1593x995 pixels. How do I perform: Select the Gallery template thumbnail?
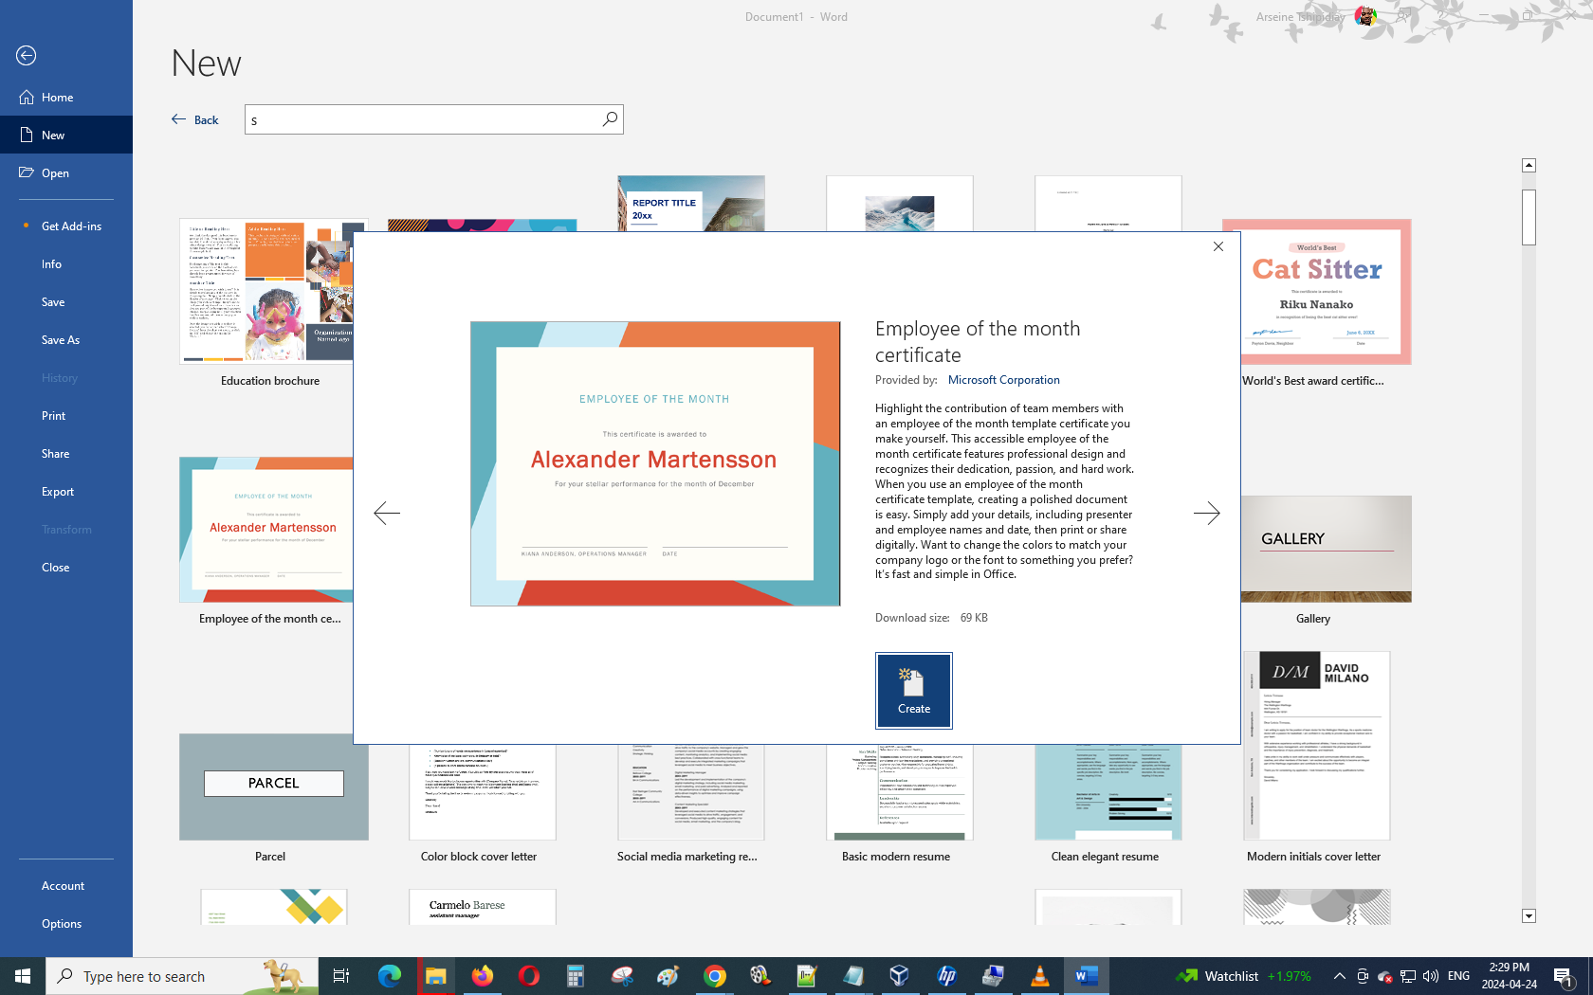click(x=1325, y=550)
